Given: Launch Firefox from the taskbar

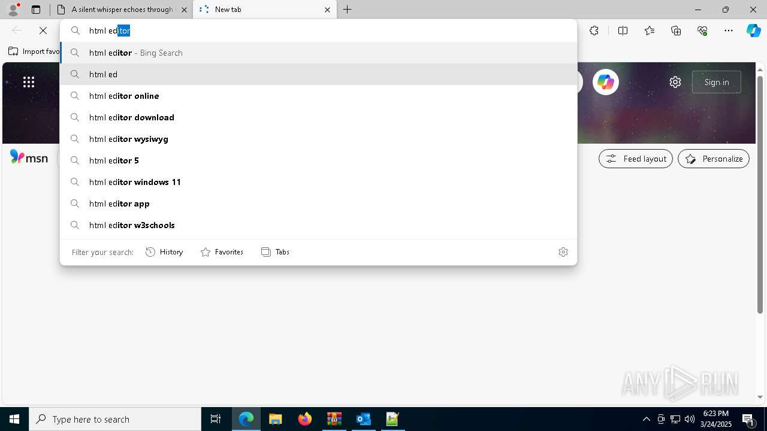Looking at the screenshot, I should click(x=305, y=419).
